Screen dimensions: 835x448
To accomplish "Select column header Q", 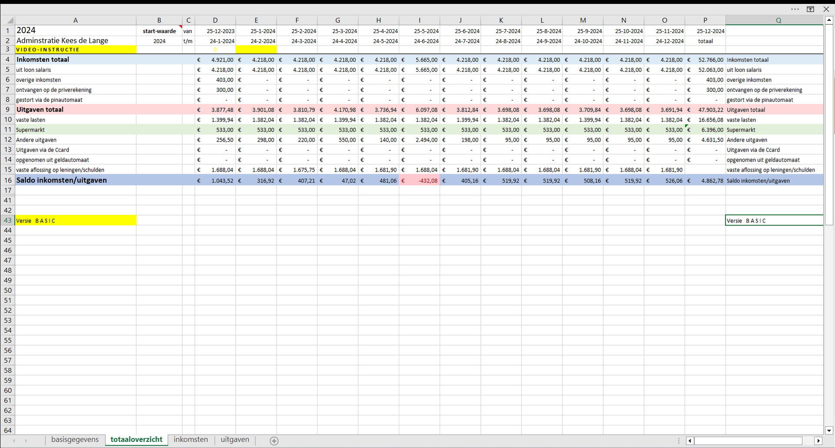I will [x=778, y=20].
